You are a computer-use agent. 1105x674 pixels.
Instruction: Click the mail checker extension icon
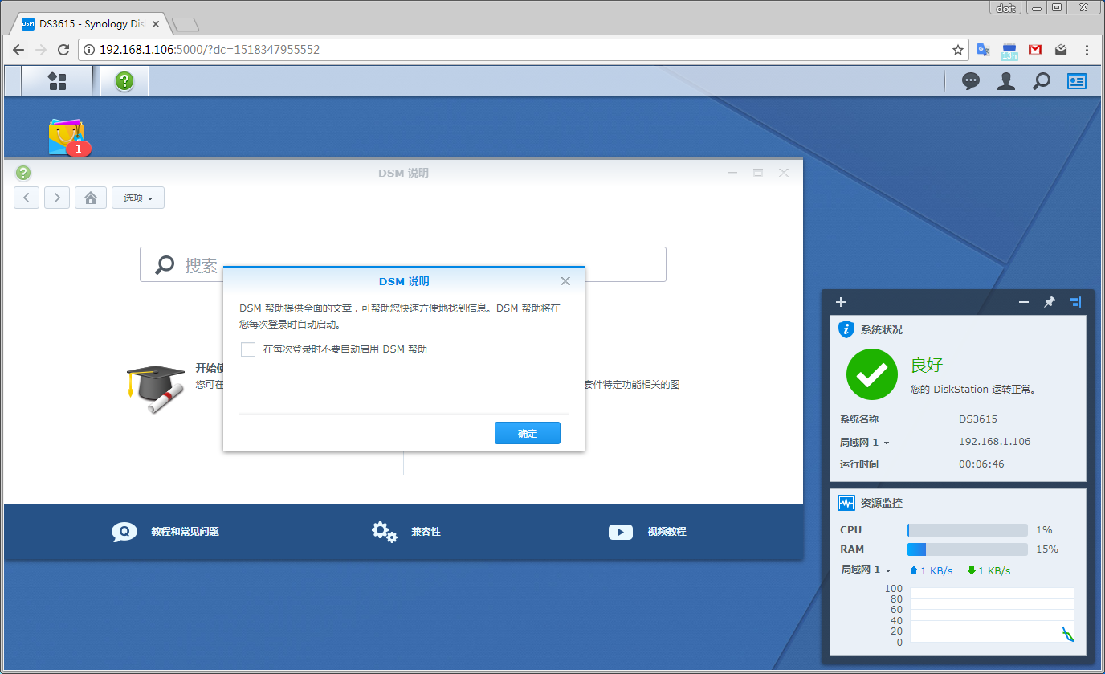pyautogui.click(x=1061, y=50)
